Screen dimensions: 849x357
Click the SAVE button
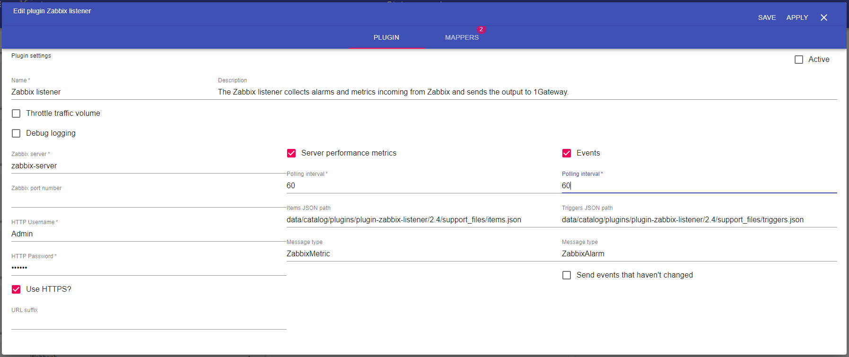767,17
